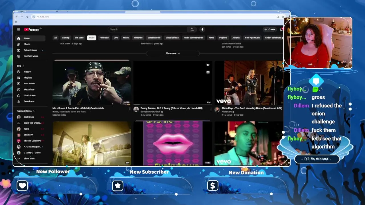Open Alicia Keys You Don't Know My Name title
The width and height of the screenshot is (365, 205).
(252, 108)
